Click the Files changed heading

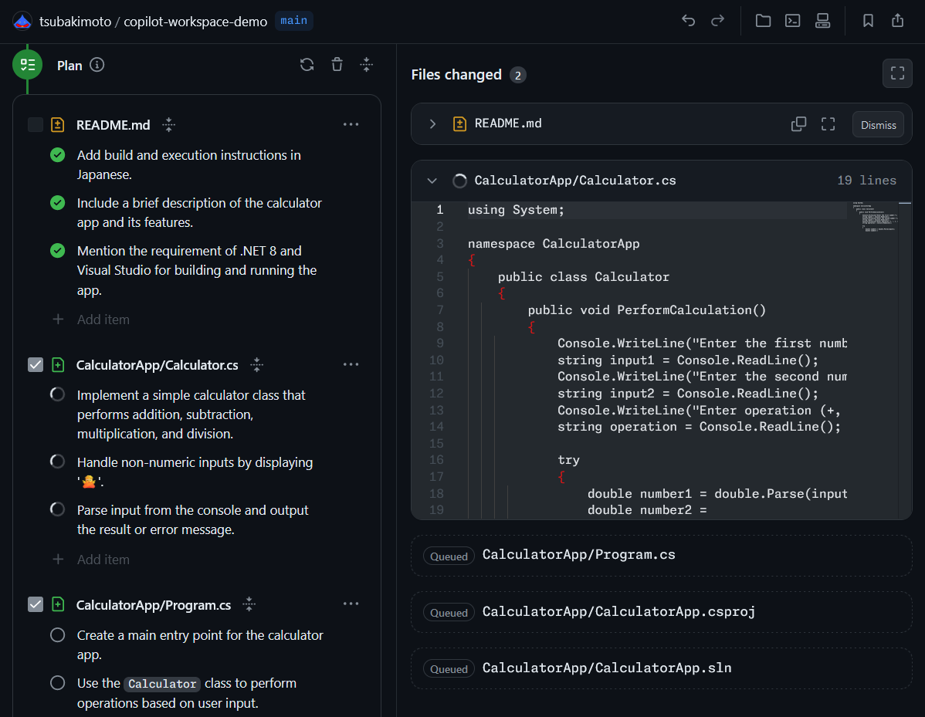[456, 75]
